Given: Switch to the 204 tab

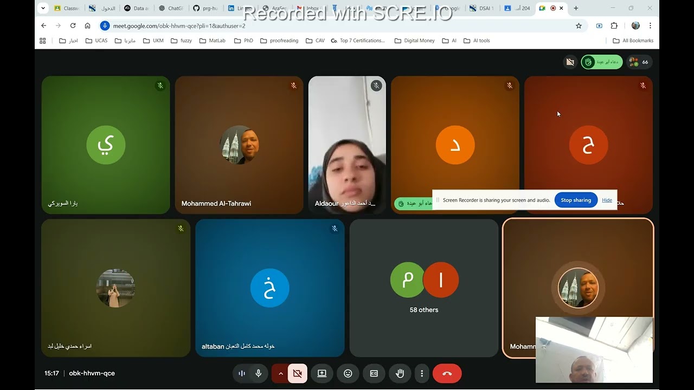Looking at the screenshot, I should point(517,8).
